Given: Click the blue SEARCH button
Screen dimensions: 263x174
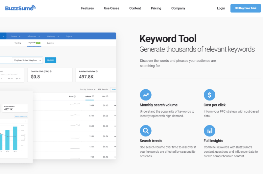Looking at the screenshot, I should point(51,60).
